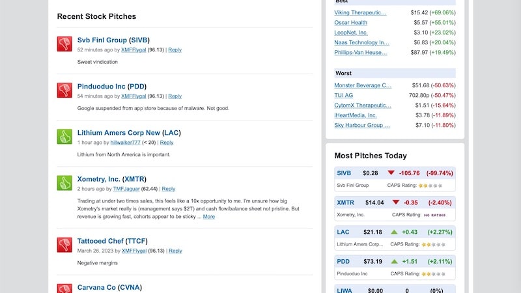Viewport: 521px width, 293px height.
Task: Click the Viking price $15.42 (+69.06%)
Action: (433, 12)
